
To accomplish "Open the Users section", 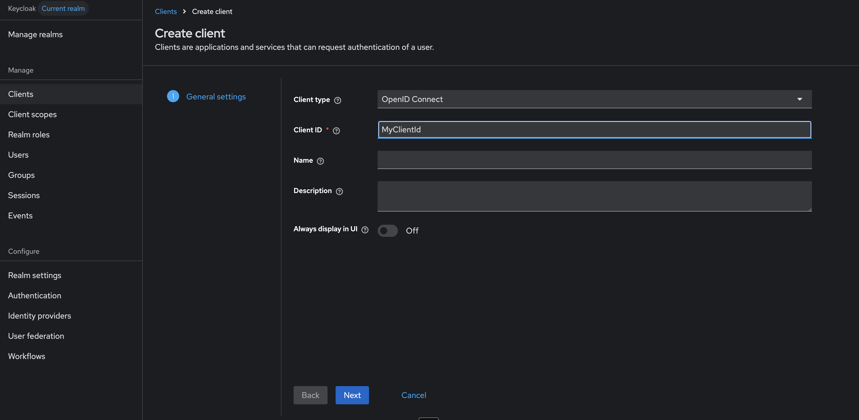I will 71,155.
